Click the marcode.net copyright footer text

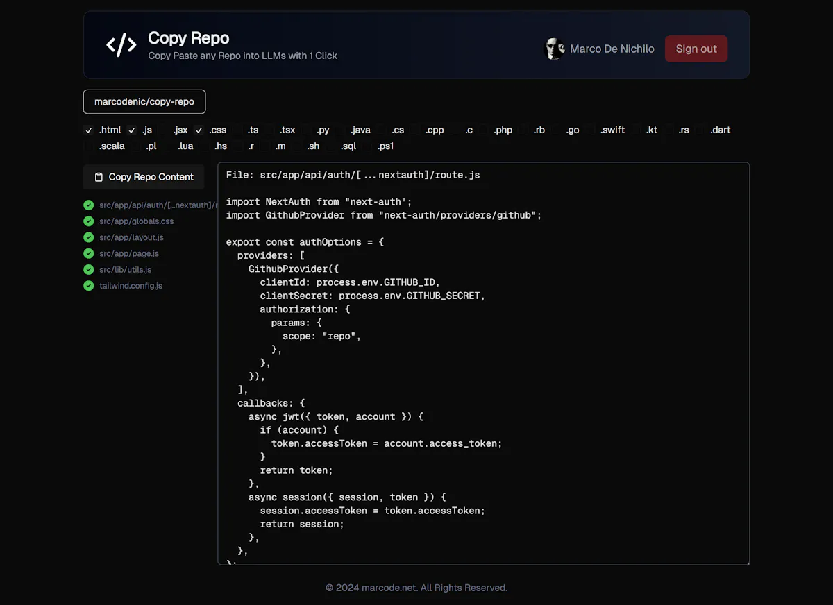416,588
